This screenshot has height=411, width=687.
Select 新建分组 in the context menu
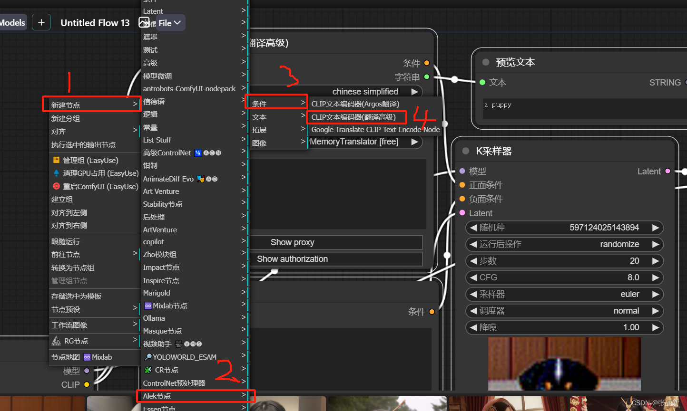[94, 118]
